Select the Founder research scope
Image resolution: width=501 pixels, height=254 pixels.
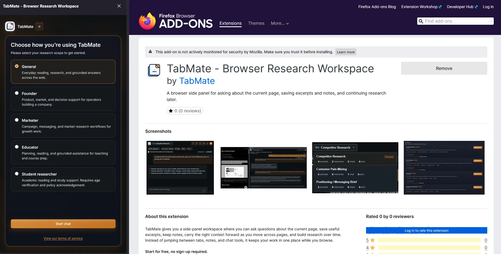click(x=63, y=99)
